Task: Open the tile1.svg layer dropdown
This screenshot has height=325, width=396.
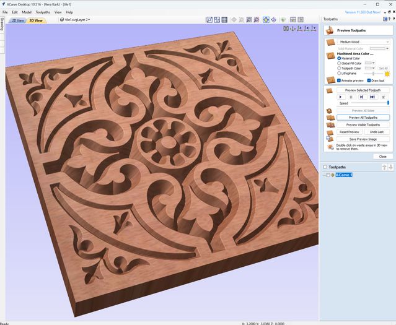Action: (x=77, y=20)
